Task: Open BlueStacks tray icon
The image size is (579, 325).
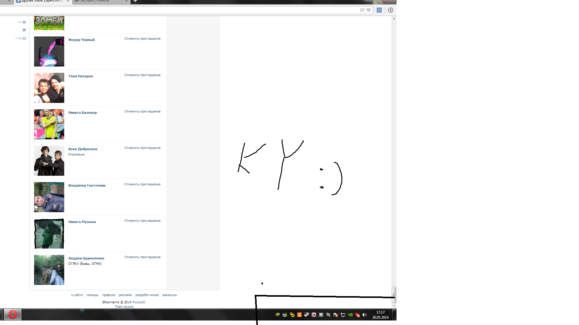Action: point(277,314)
